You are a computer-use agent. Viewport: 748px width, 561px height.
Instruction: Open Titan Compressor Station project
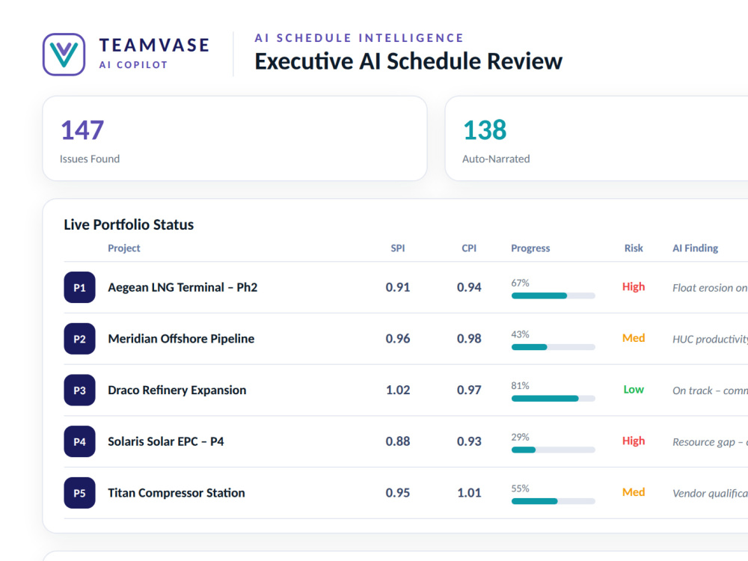click(x=177, y=493)
